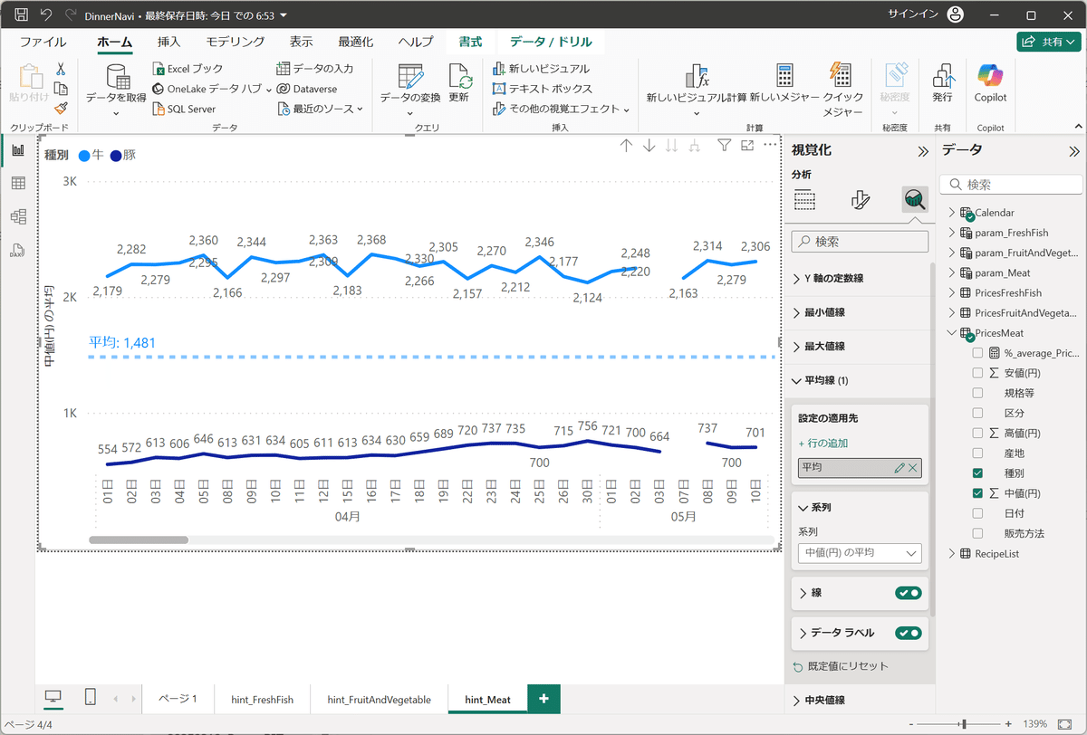This screenshot has width=1087, height=735.
Task: Click the 更新 refresh button
Action: click(459, 83)
